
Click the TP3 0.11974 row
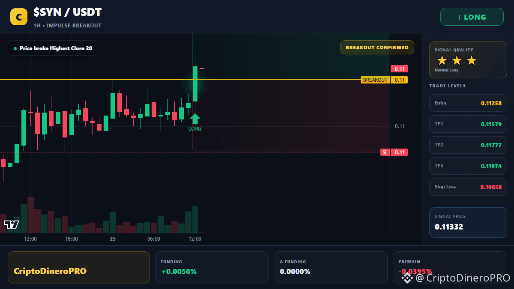tap(468, 166)
